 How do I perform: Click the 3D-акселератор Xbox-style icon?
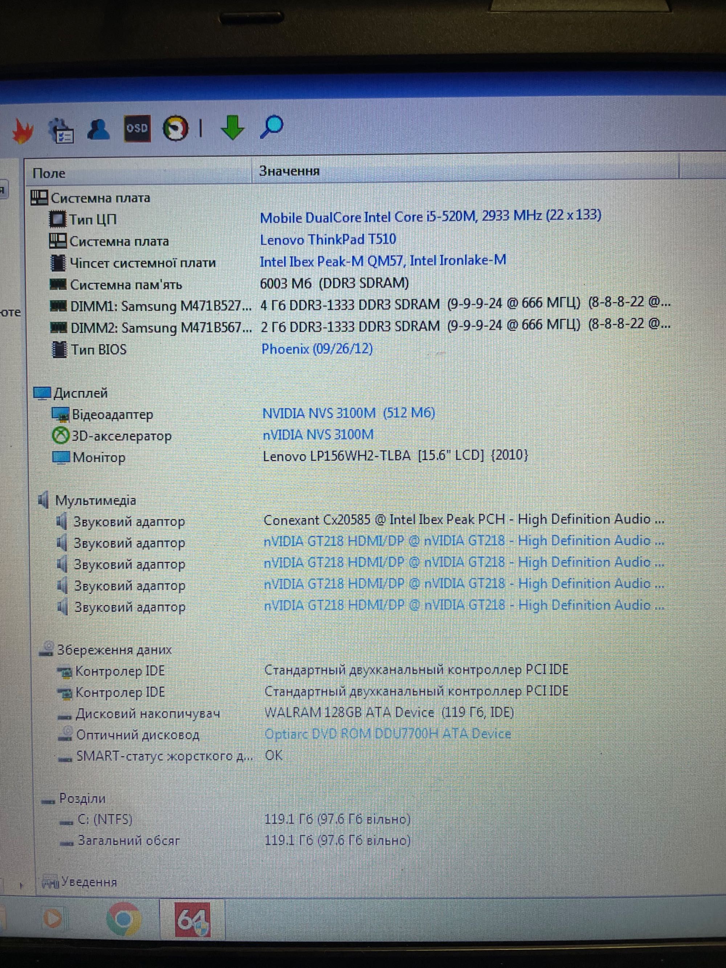60,436
